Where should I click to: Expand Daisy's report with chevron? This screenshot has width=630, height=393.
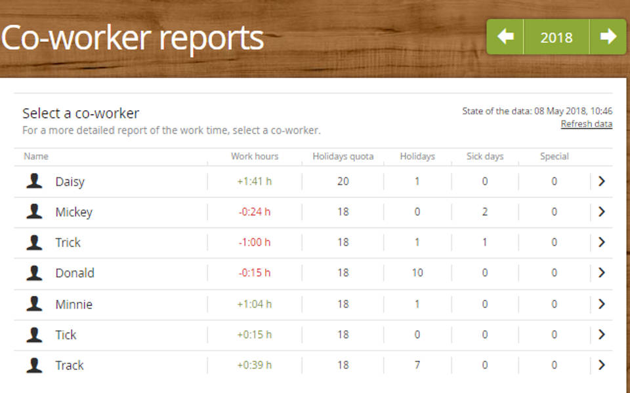point(601,181)
